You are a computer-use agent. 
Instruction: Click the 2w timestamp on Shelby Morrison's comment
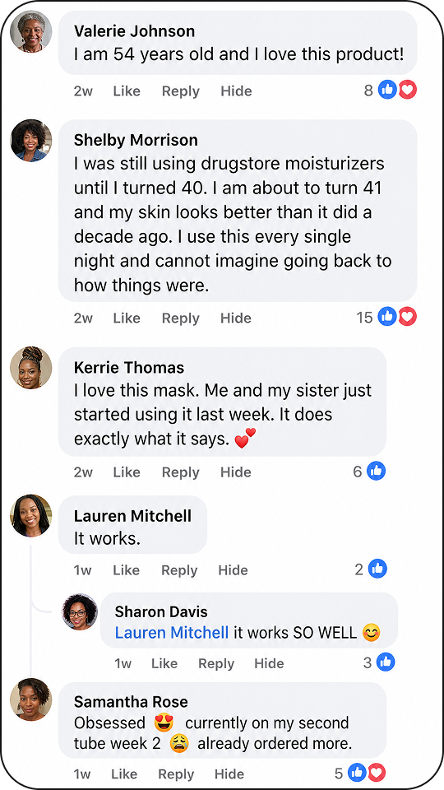(83, 318)
